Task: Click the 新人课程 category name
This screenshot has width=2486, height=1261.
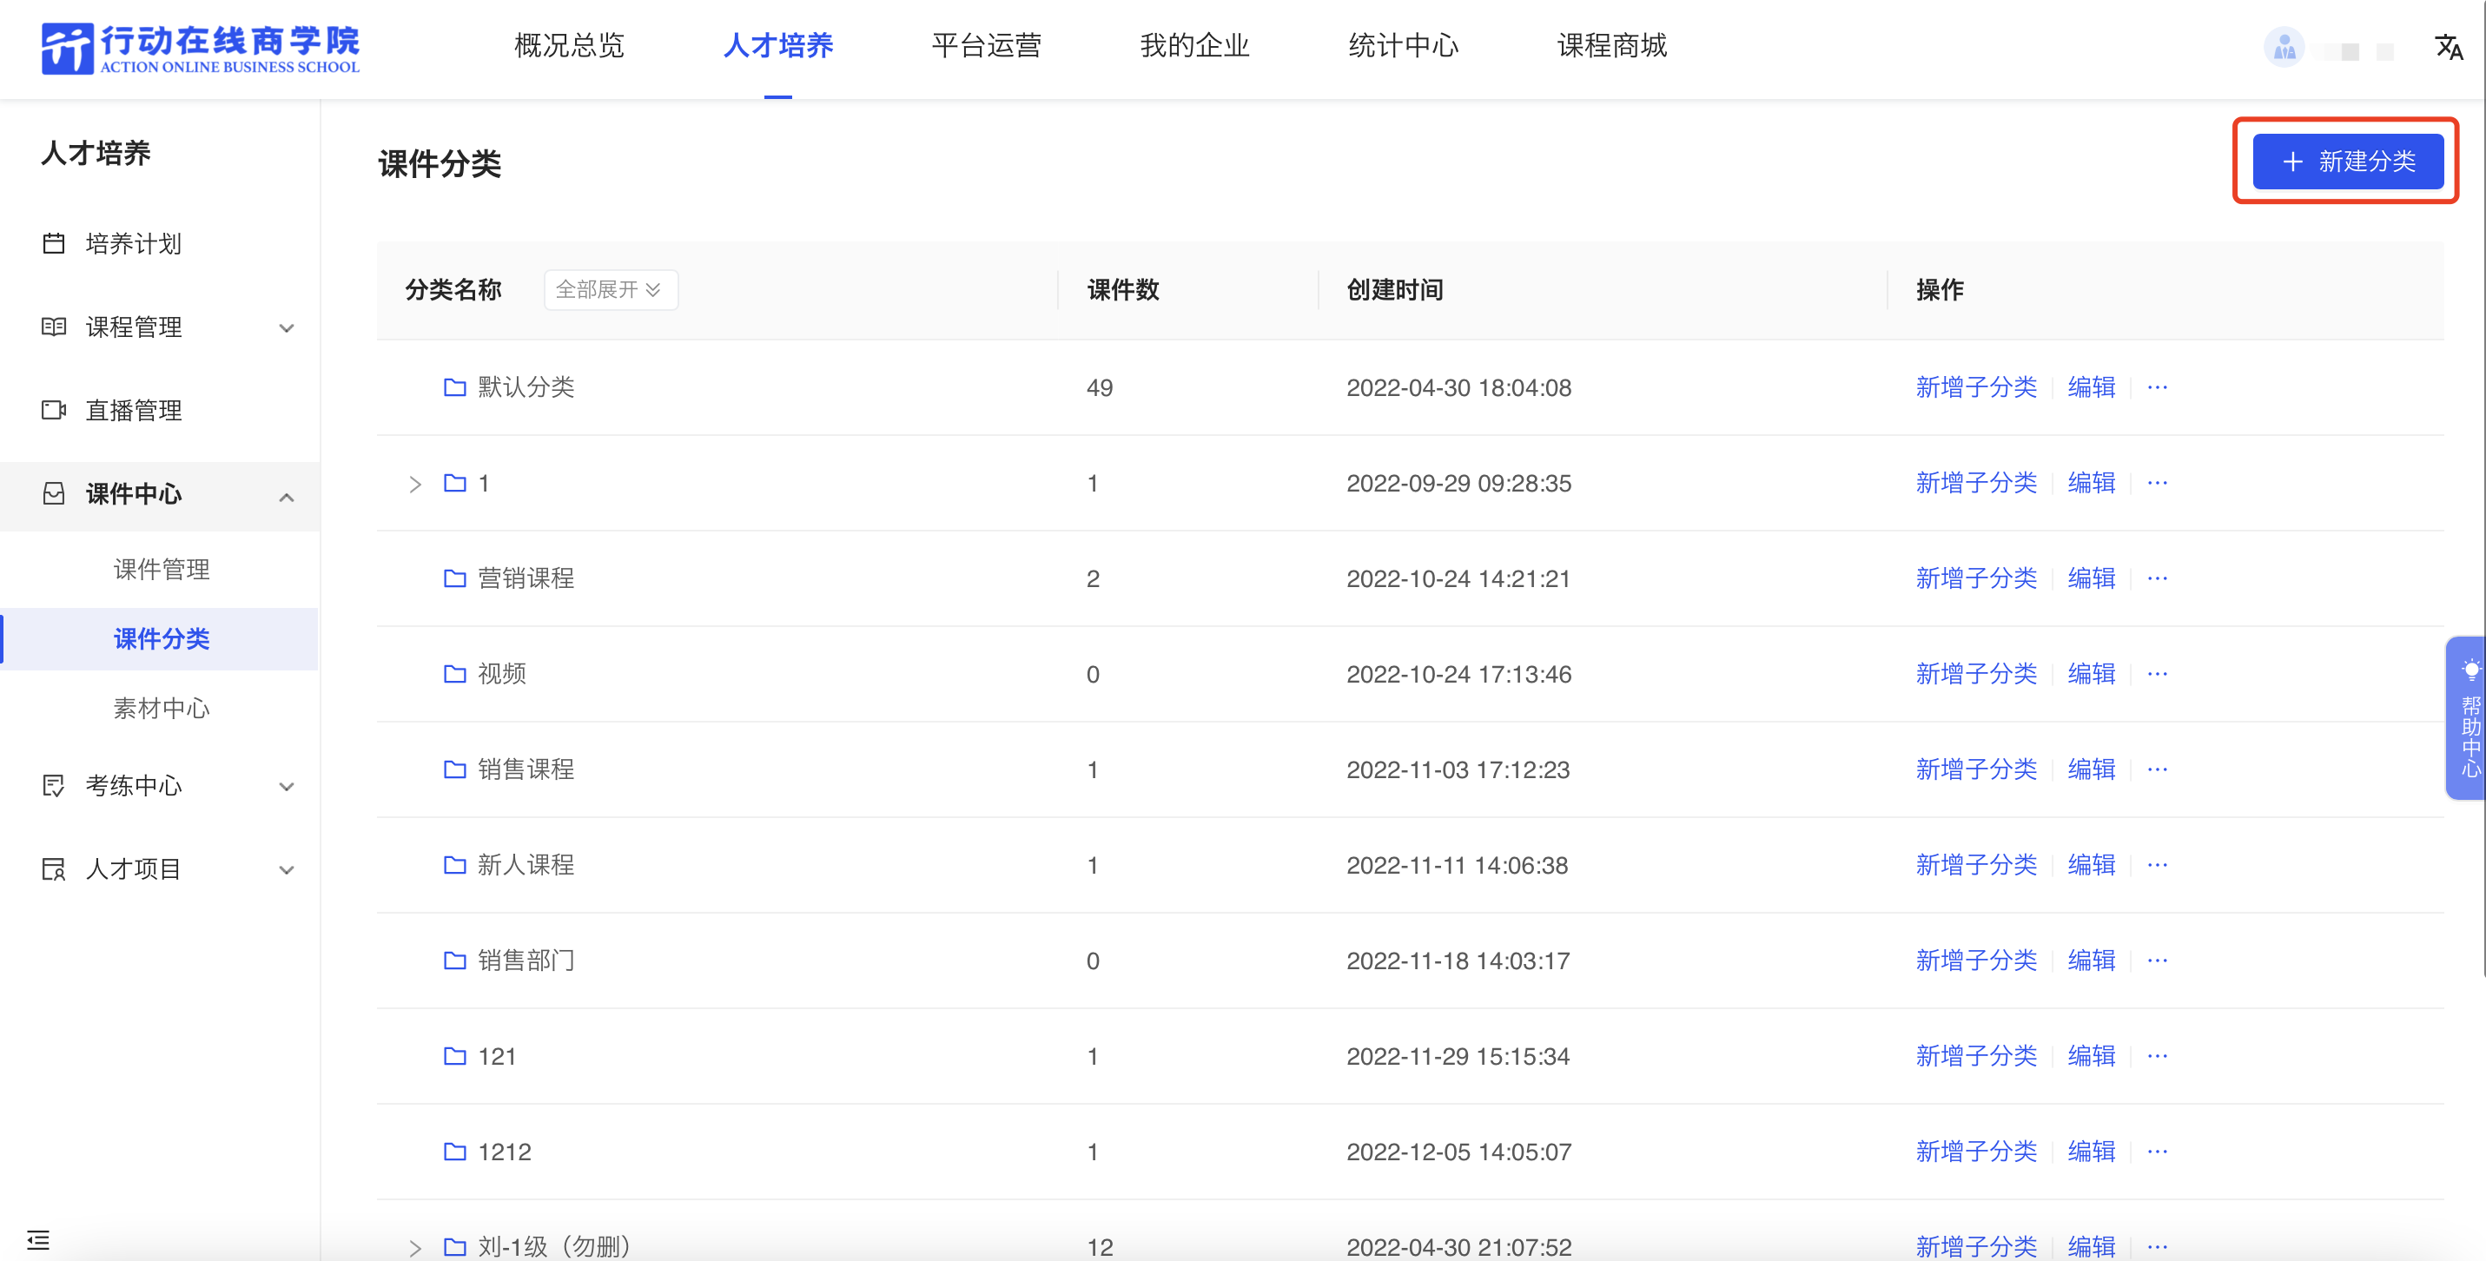Action: (526, 864)
